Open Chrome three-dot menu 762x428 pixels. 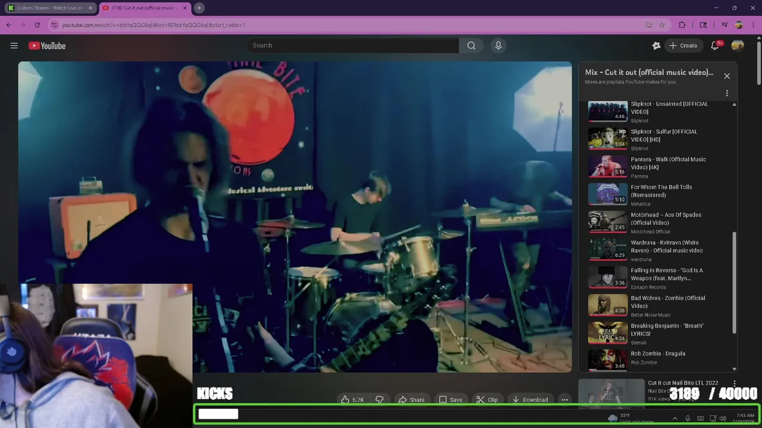[752, 25]
